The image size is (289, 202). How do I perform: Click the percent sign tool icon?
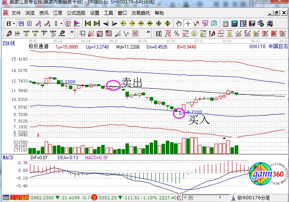point(177,33)
